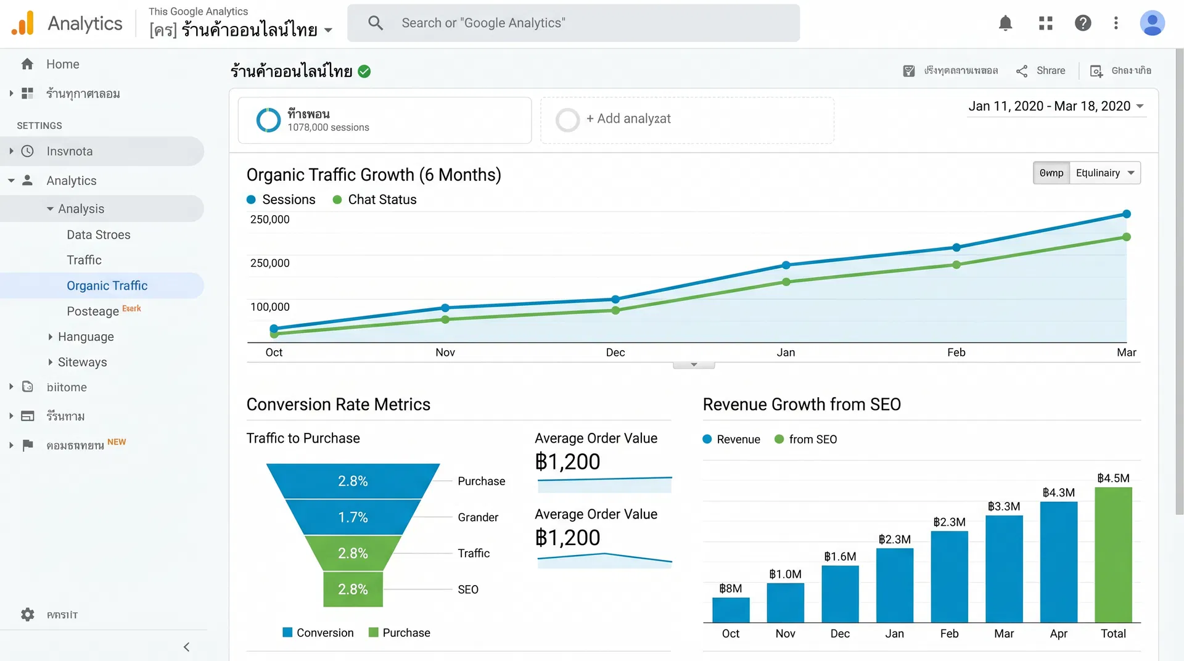Select Traffic under the Analysis menu

pos(84,260)
